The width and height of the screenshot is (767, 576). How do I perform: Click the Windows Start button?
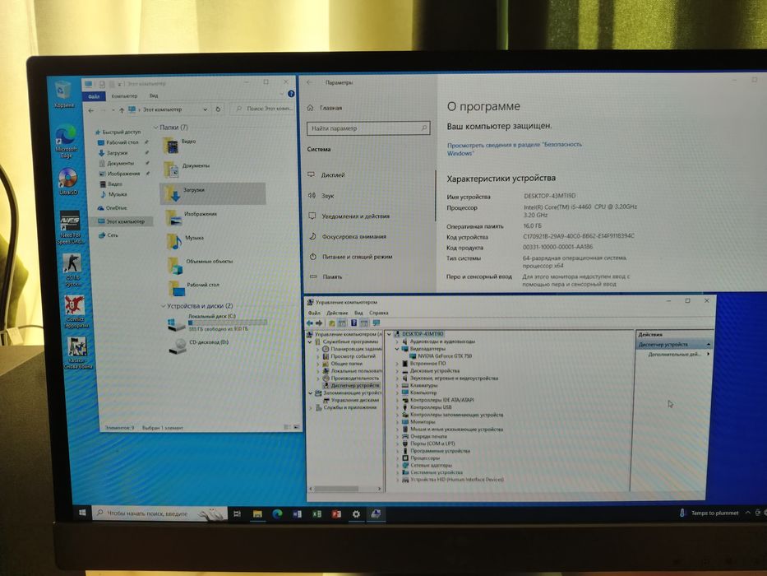83,513
